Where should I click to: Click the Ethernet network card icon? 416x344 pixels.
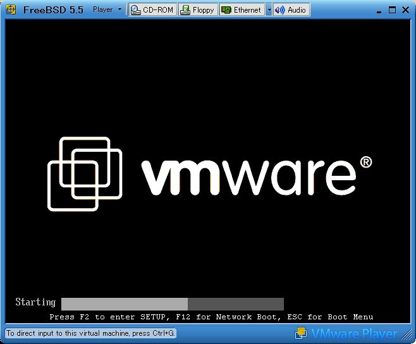coord(226,10)
